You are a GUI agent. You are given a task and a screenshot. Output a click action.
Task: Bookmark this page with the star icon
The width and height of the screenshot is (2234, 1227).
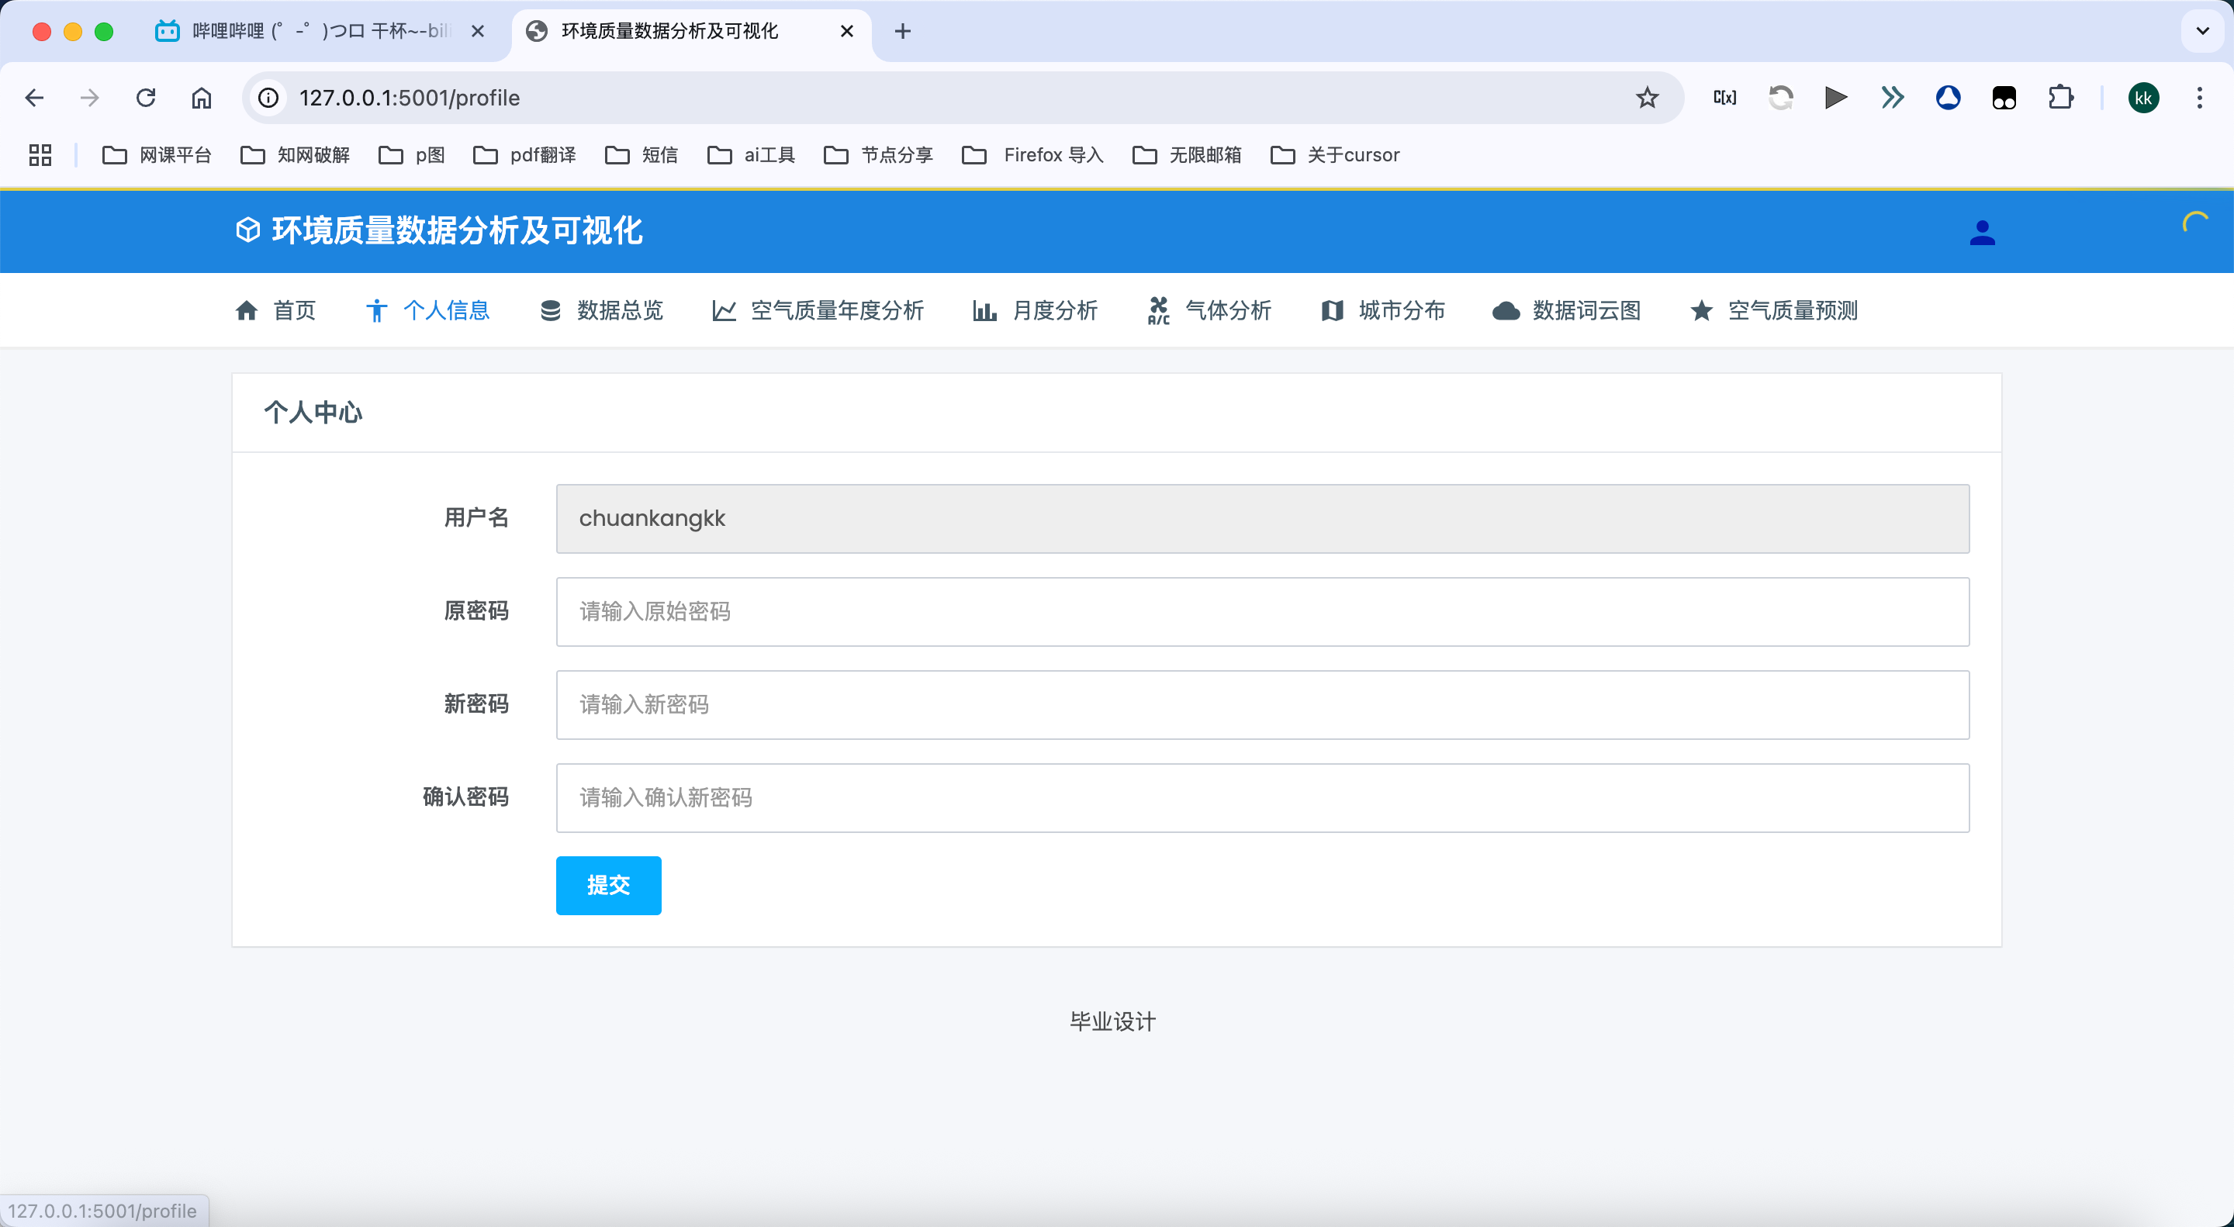[x=1647, y=98]
